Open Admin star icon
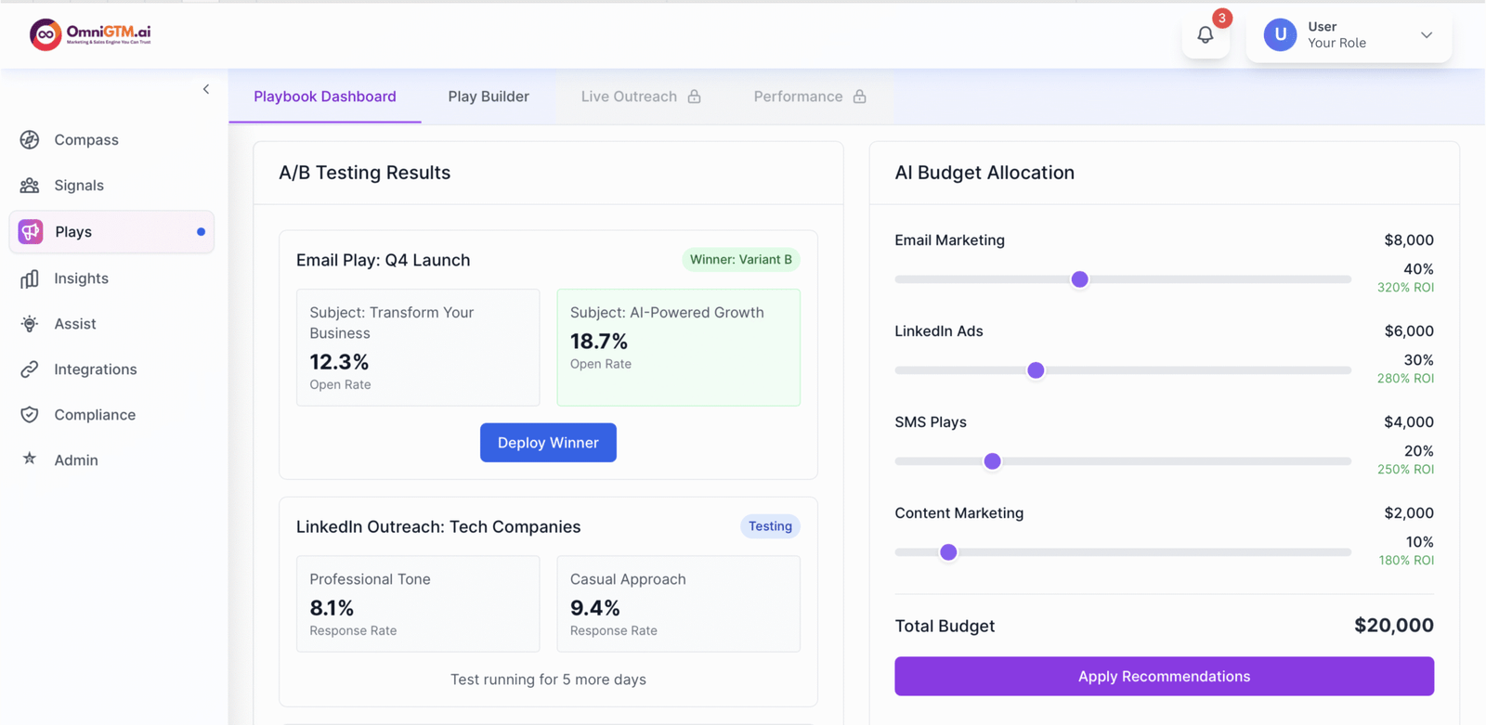This screenshot has width=1486, height=725. (x=30, y=460)
